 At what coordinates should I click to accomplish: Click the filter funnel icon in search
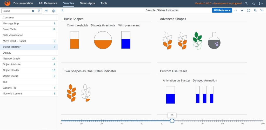point(39,11)
